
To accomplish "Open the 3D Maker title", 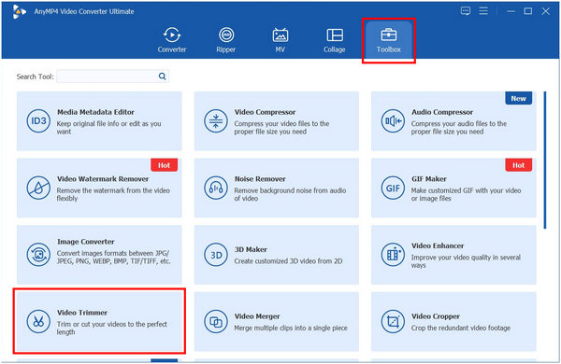I will (x=251, y=250).
